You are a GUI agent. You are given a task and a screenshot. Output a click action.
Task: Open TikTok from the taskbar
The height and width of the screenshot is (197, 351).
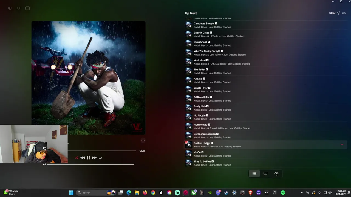[x=161, y=193]
